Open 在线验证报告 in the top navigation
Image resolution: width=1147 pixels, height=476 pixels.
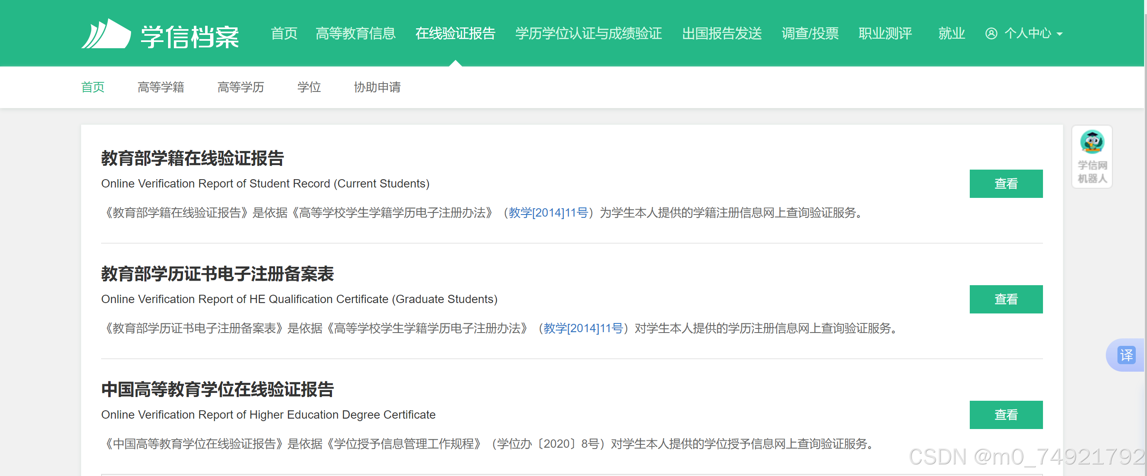click(455, 34)
